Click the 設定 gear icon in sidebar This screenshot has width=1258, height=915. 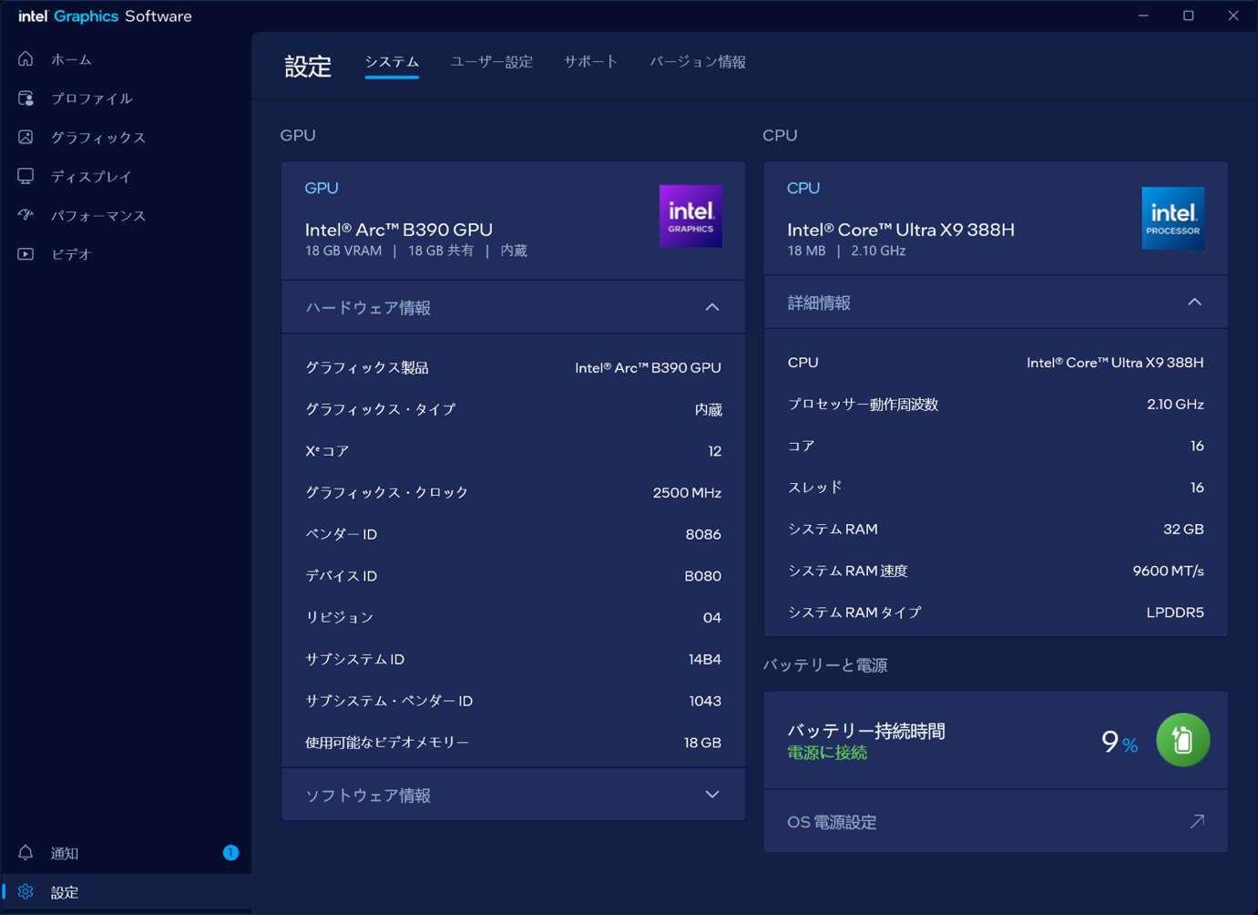click(26, 892)
